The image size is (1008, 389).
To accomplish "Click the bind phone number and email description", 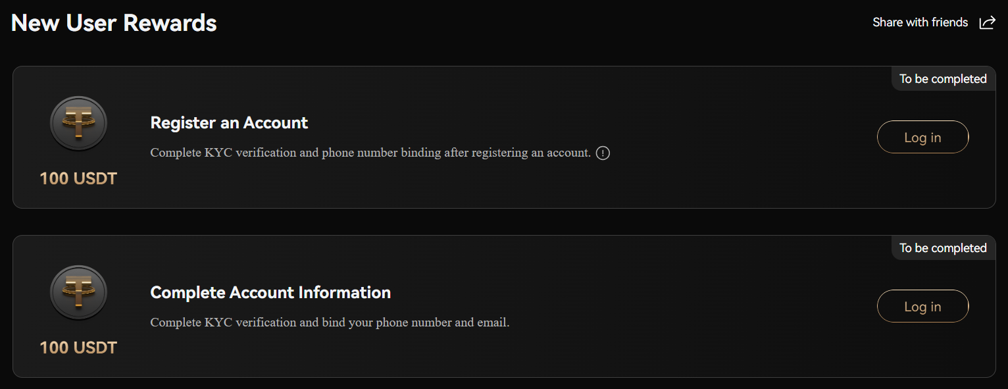I will pos(330,323).
